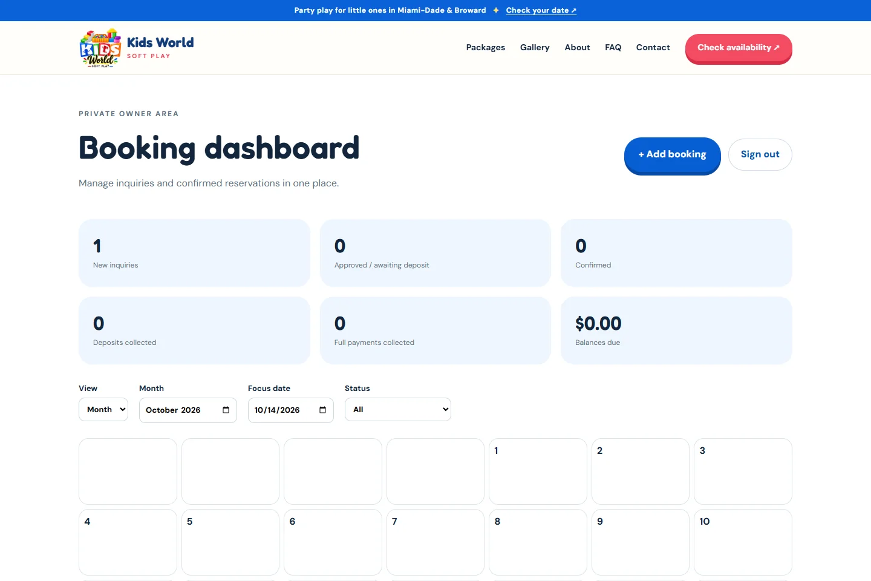Click the Party play for little ones banner text
Screen dimensions: 871x581
(390, 10)
